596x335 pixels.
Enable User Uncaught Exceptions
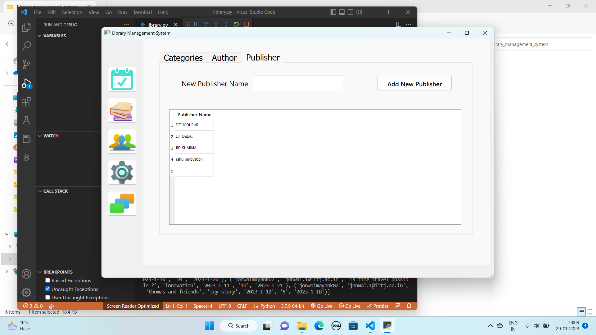pyautogui.click(x=47, y=297)
